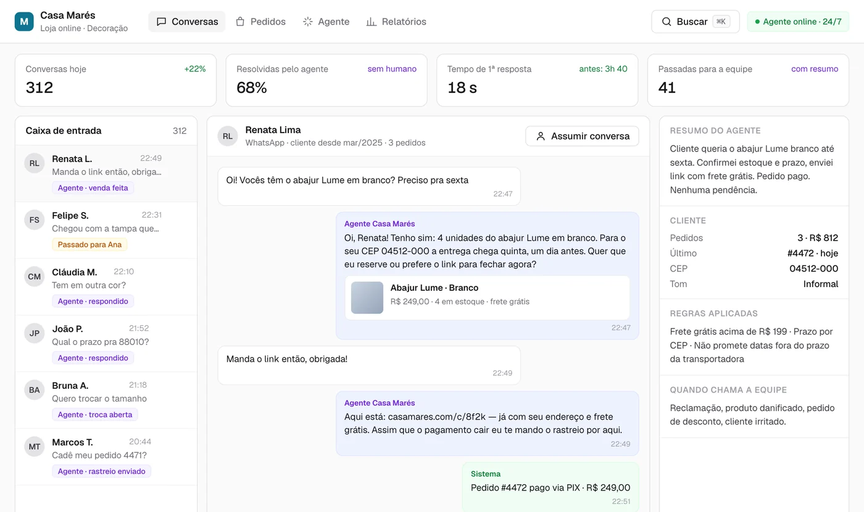Click the 'Tempo de 1ª resposta' card
Image resolution: width=864 pixels, height=512 pixels.
point(538,80)
